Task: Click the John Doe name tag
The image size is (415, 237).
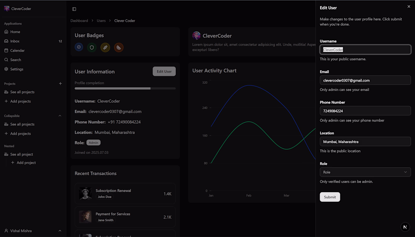Action: (105, 197)
